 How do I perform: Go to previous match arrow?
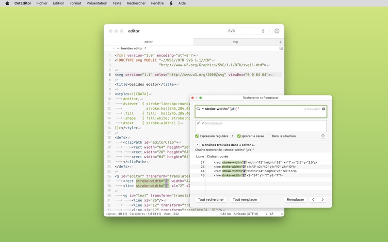[313, 199]
